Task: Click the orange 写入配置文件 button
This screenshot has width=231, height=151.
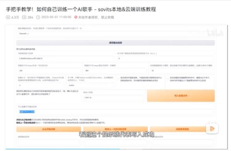Action: point(181,95)
